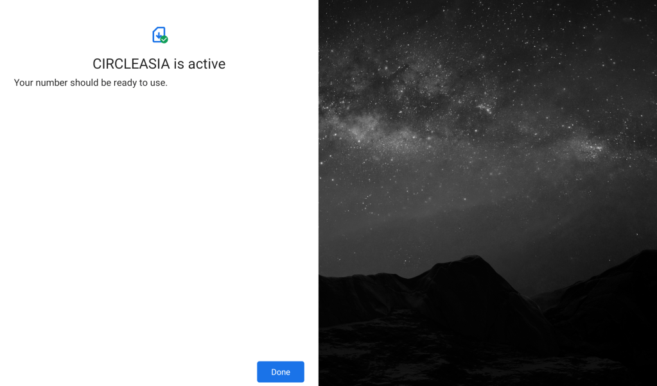Image resolution: width=657 pixels, height=386 pixels.
Task: Click the eSIM download icon at top
Action: point(160,35)
